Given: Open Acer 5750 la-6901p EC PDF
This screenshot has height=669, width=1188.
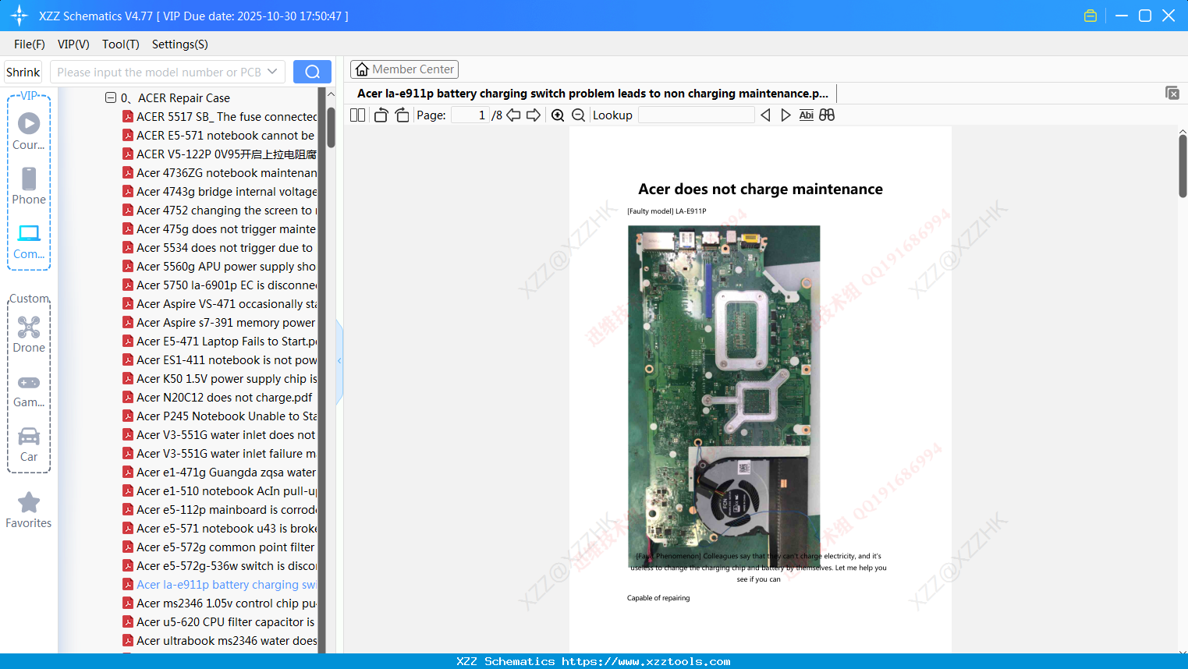Looking at the screenshot, I should (x=219, y=285).
